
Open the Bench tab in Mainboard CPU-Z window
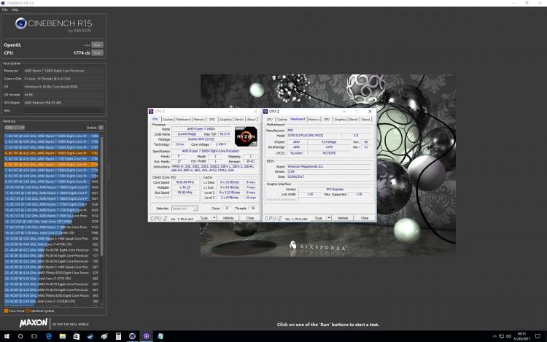pos(354,120)
